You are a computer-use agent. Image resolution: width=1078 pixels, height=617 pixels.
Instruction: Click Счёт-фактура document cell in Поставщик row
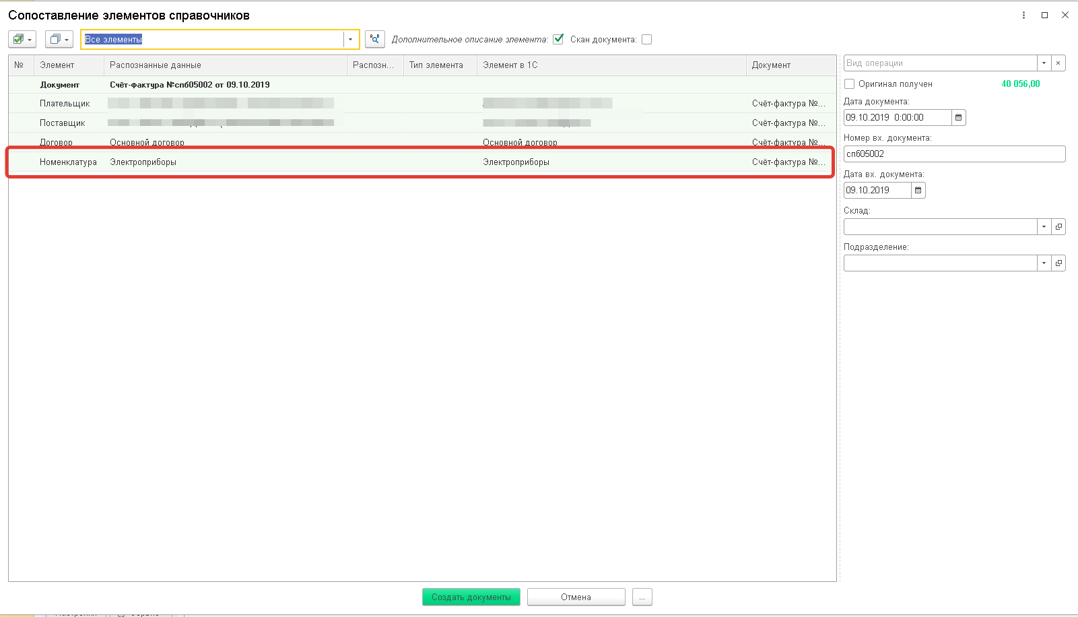click(x=788, y=123)
